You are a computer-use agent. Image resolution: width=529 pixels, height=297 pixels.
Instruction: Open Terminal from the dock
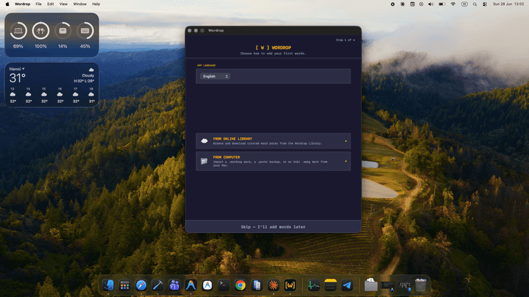click(224, 285)
